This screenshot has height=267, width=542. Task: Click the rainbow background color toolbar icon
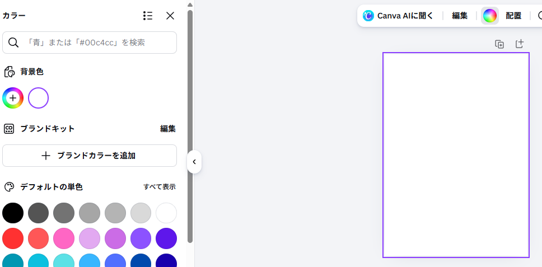[490, 16]
